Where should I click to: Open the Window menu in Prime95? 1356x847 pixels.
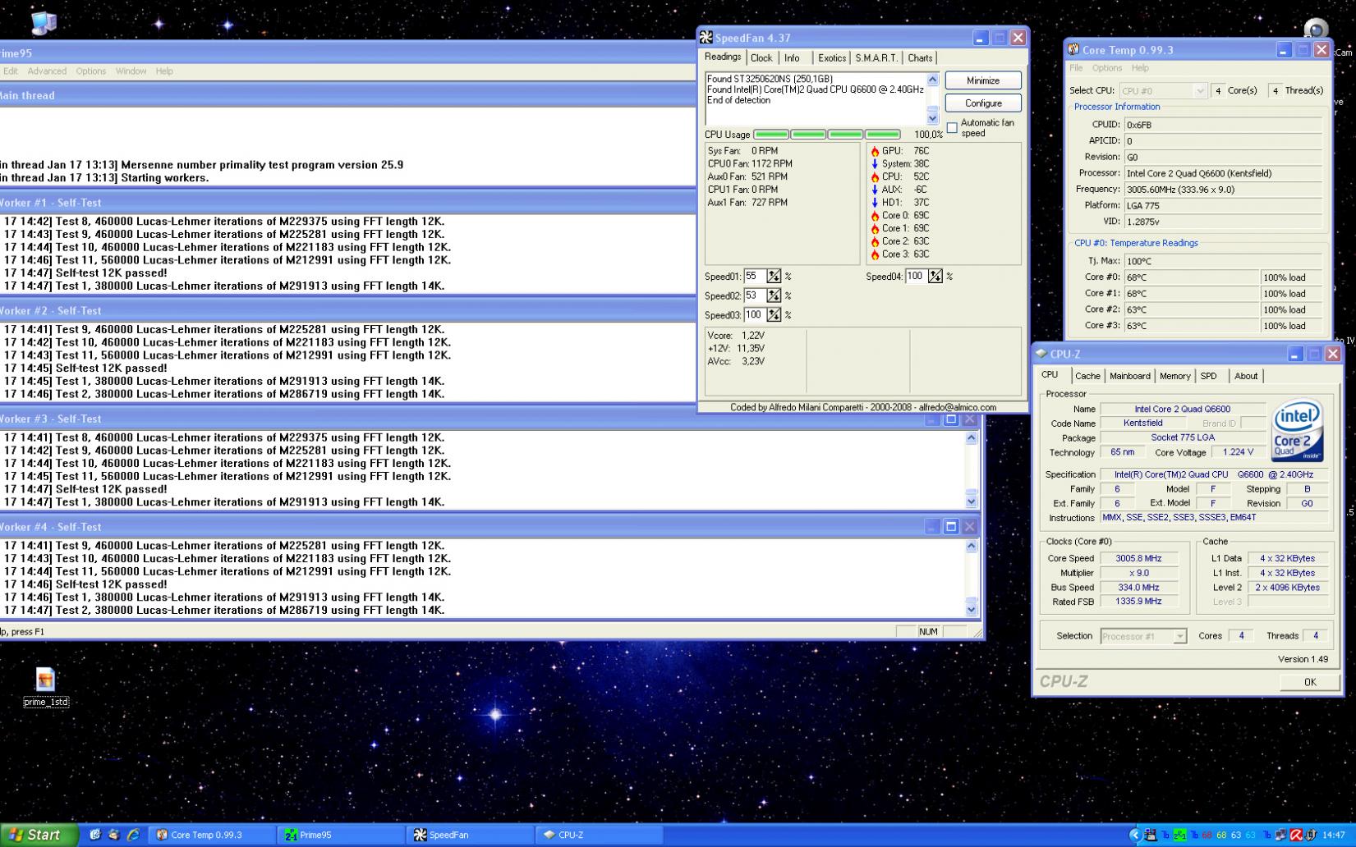[x=131, y=71]
